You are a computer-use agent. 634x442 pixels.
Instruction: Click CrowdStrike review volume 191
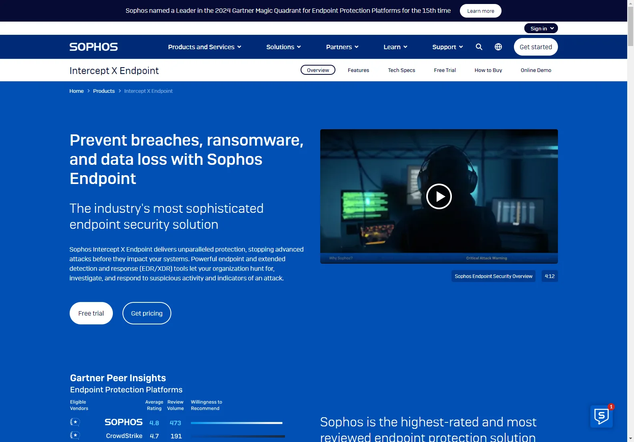click(176, 436)
